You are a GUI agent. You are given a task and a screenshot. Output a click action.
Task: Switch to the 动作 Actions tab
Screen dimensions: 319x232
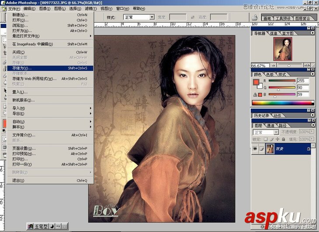(x=277, y=115)
